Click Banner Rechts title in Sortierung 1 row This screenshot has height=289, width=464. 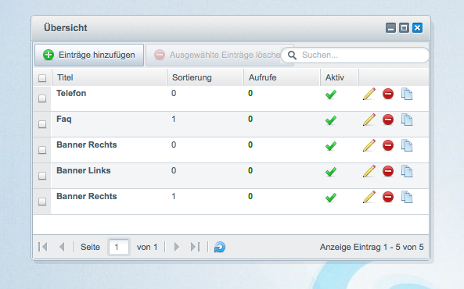click(x=87, y=196)
